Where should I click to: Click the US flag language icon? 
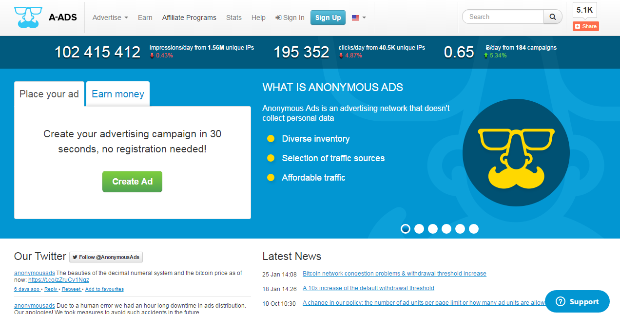(355, 18)
